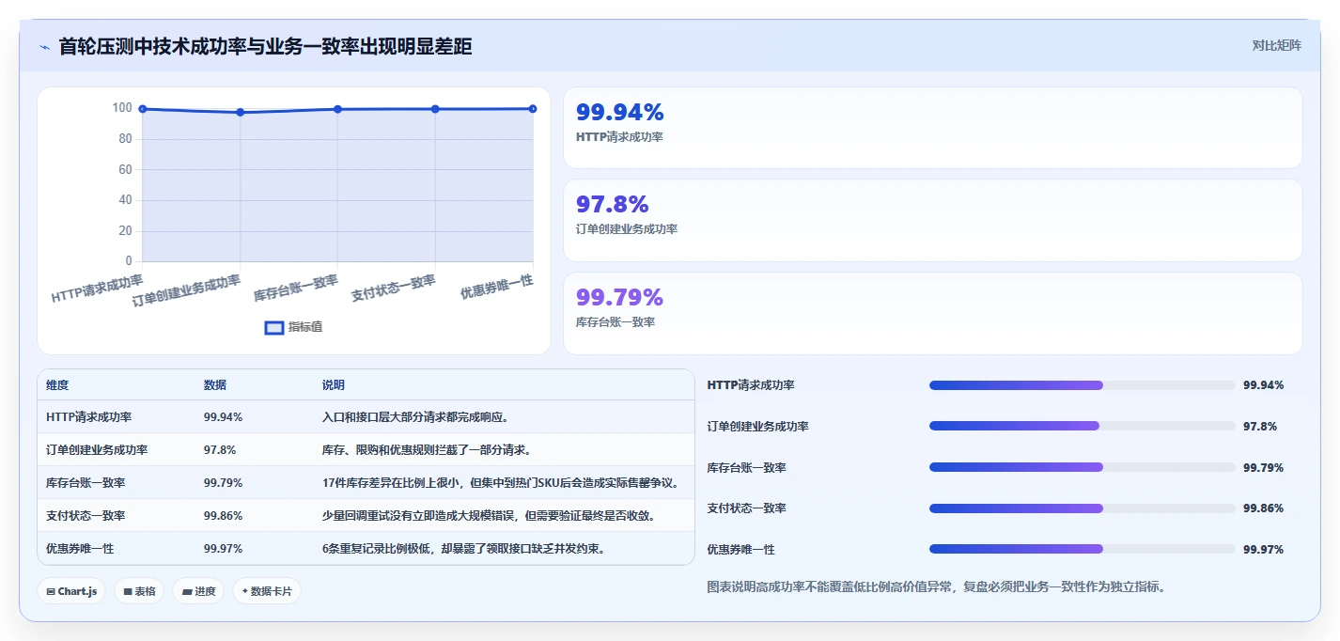
Task: Click the 支付状态一致率 progress bar
Action: point(1082,508)
